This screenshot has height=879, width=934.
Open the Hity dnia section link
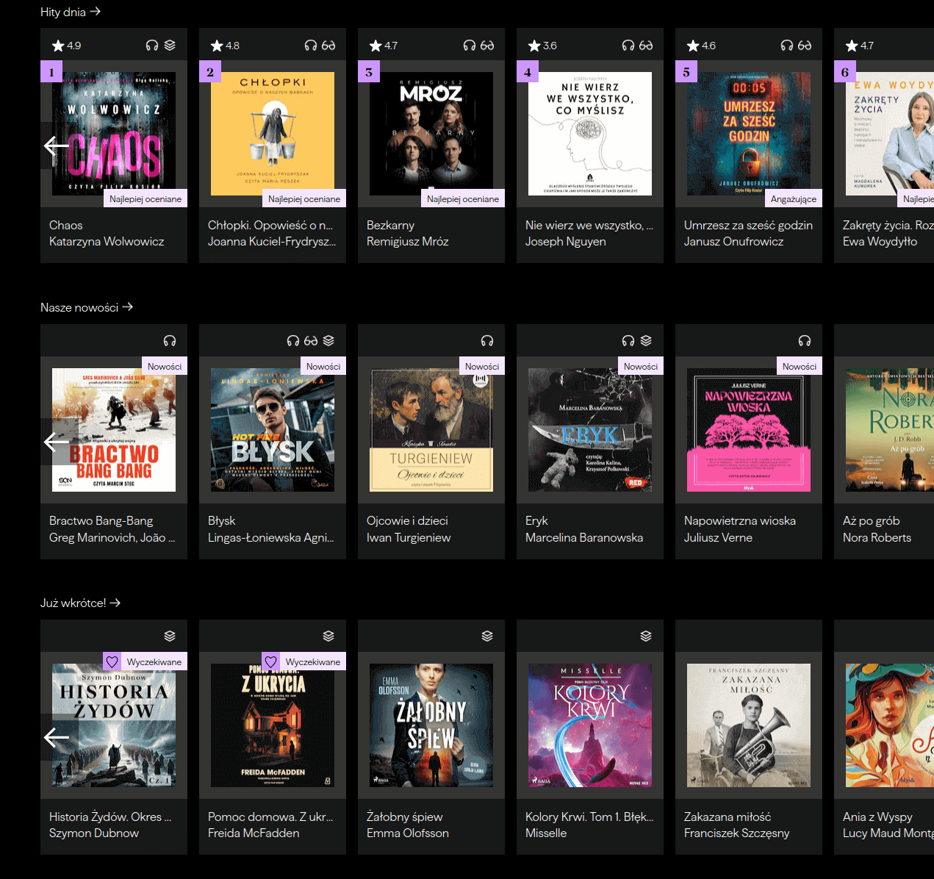(x=71, y=12)
